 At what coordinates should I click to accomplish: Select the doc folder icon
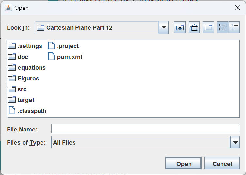click(12, 57)
